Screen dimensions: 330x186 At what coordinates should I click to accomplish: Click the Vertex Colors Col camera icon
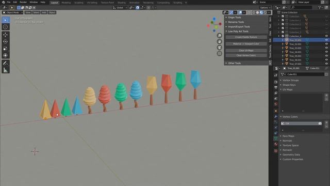click(x=320, y=123)
